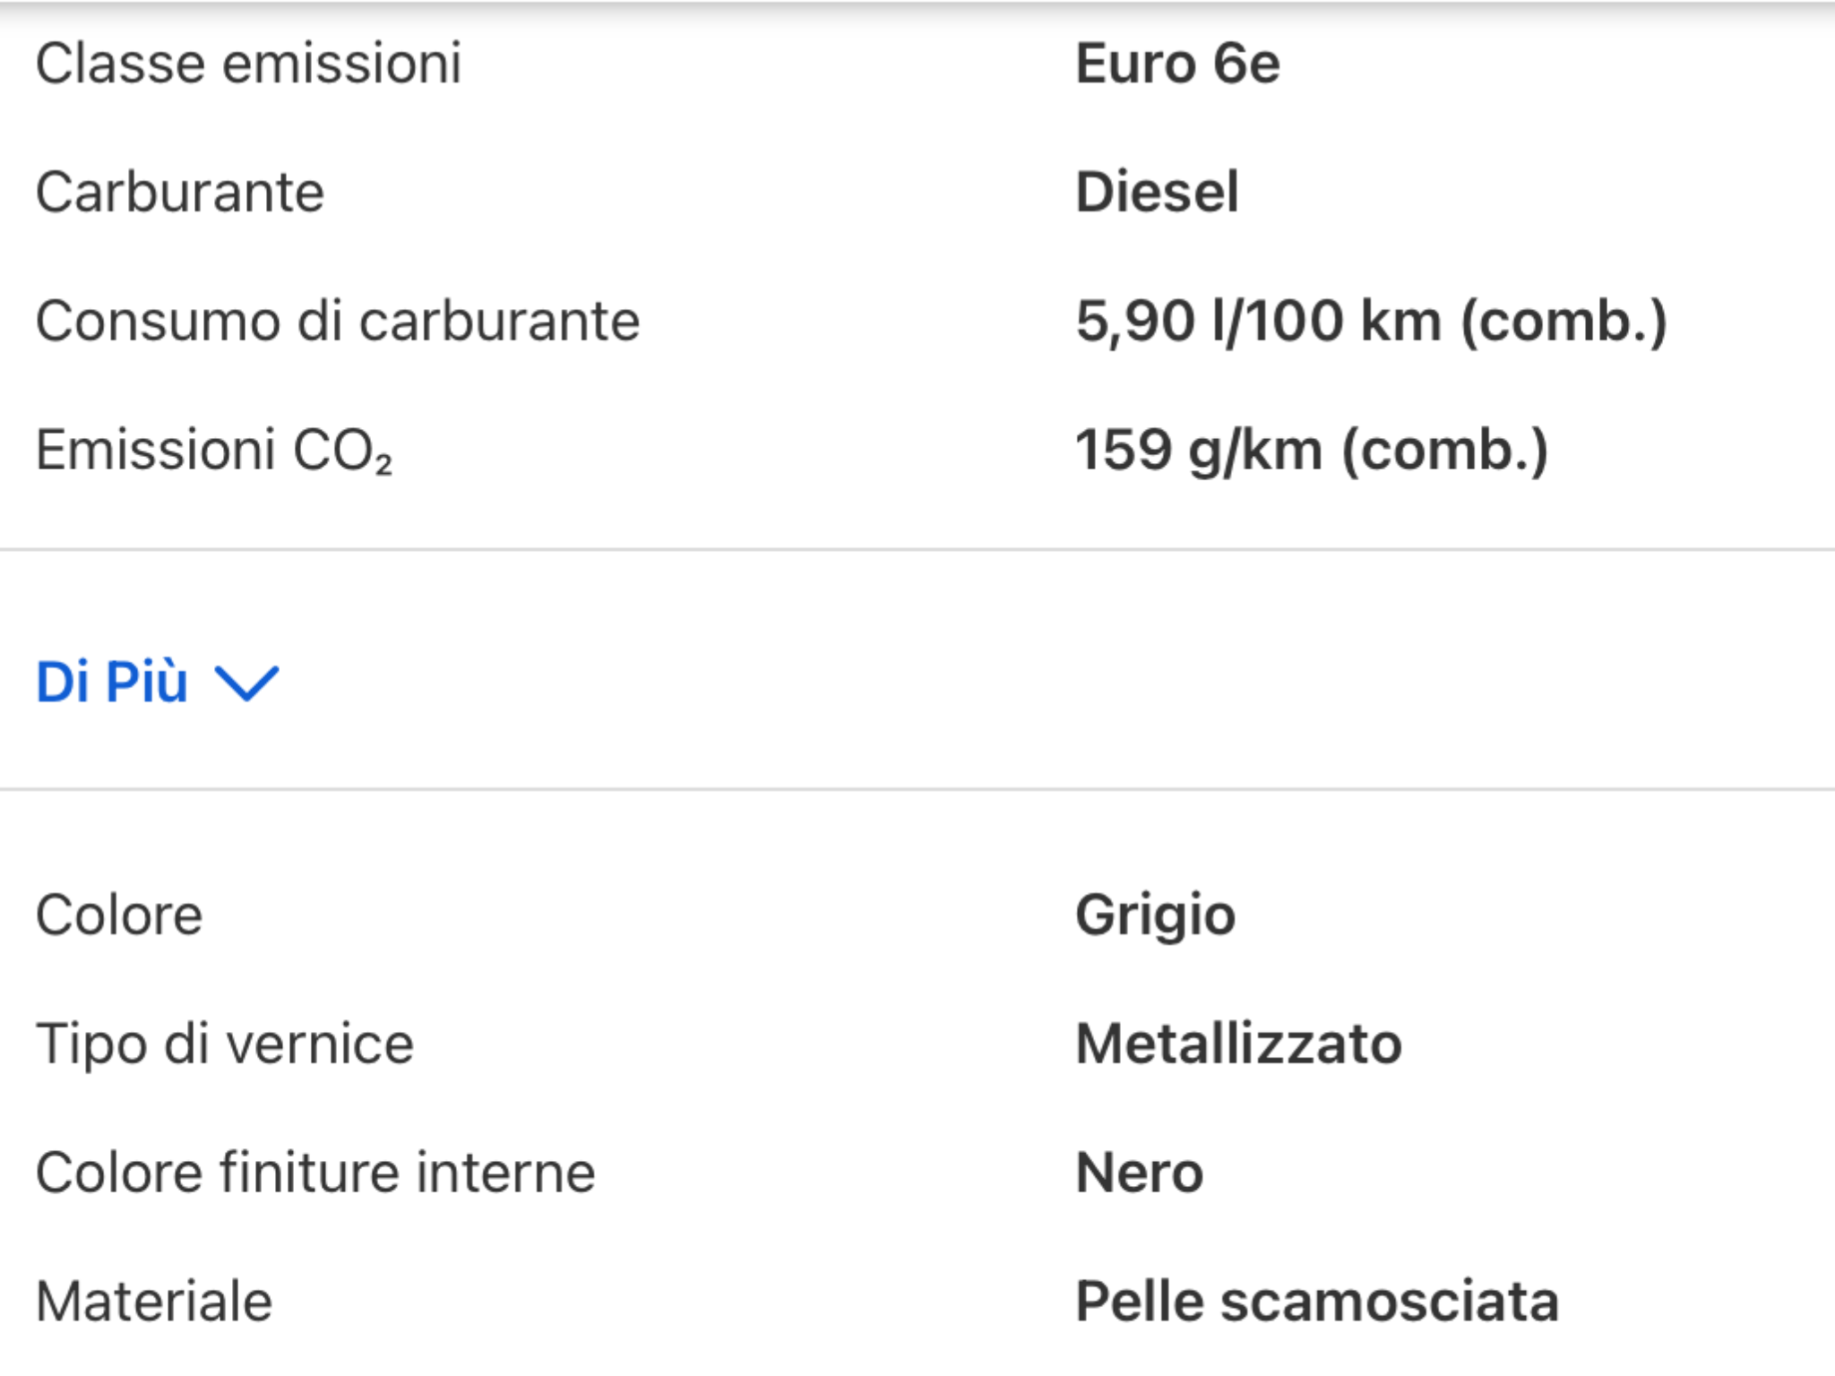Click the Diesel fuel value
This screenshot has width=1835, height=1376.
(x=1157, y=192)
